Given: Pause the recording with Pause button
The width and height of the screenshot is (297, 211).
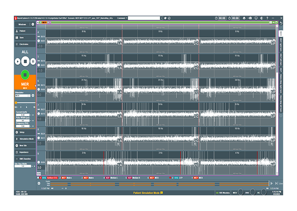Looking at the screenshot, I should [33, 61].
